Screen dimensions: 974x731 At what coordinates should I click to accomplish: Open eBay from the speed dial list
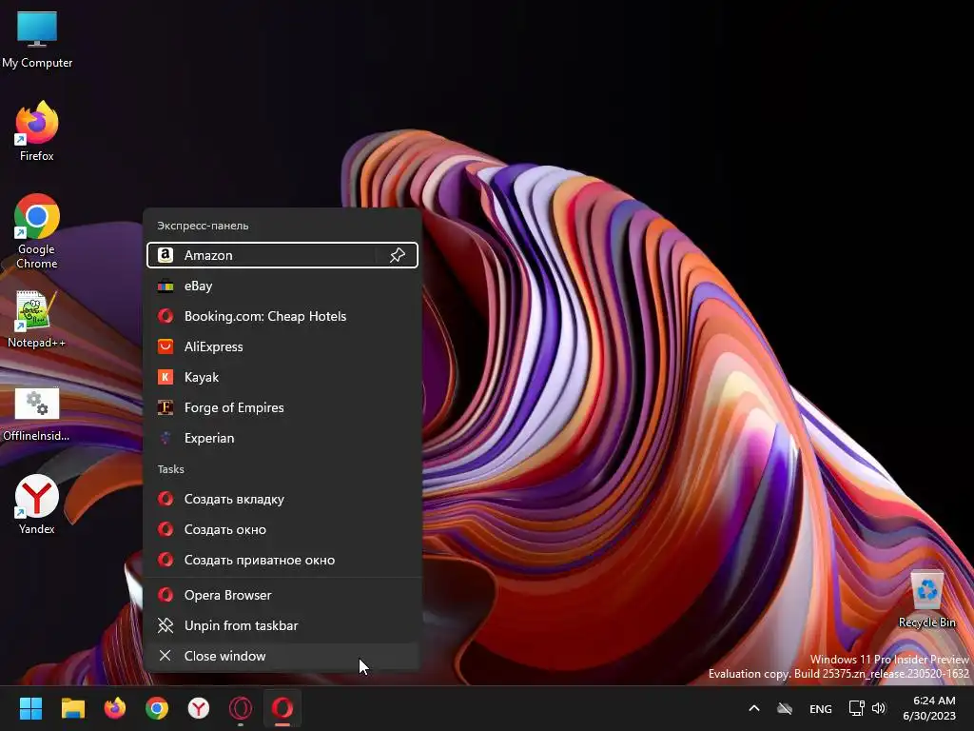[x=282, y=286]
